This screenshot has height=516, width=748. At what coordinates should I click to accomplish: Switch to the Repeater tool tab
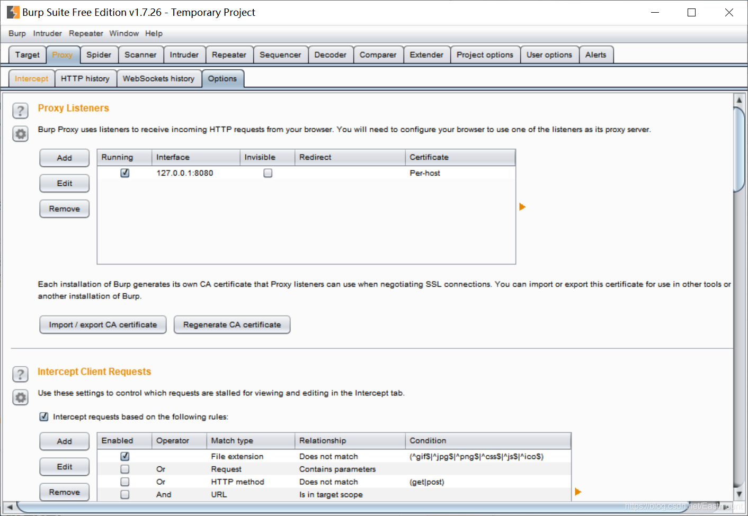(229, 55)
